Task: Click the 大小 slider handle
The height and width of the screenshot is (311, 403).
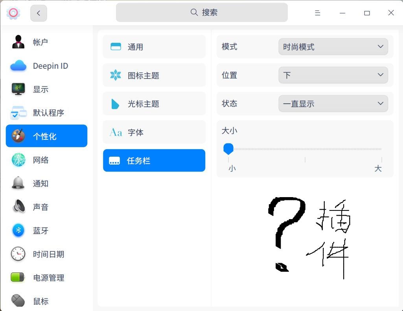Action: coord(228,149)
